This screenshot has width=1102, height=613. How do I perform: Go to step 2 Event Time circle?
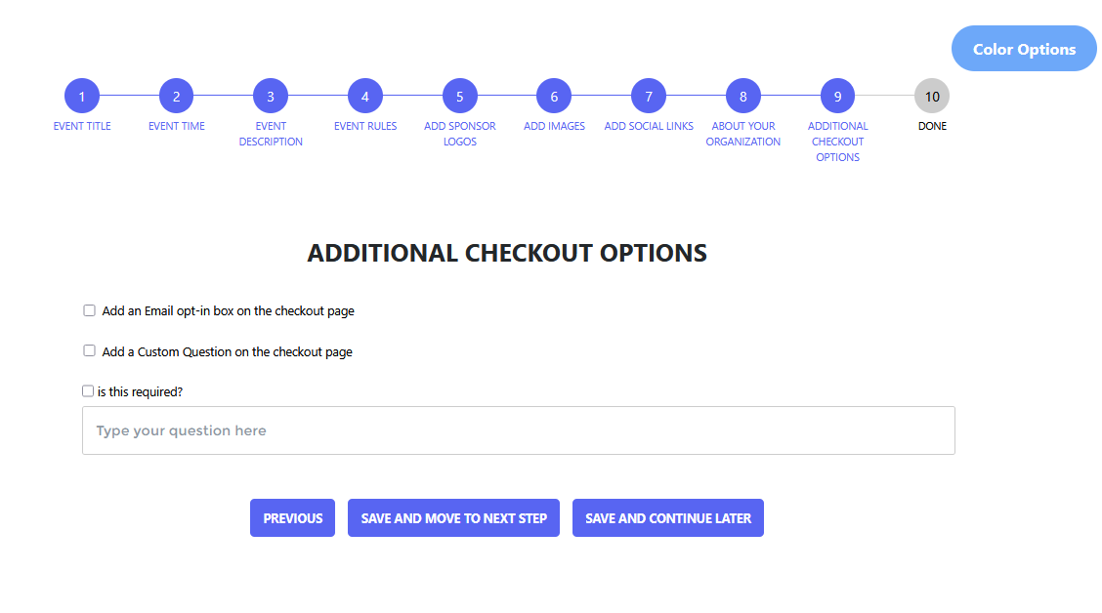point(176,97)
